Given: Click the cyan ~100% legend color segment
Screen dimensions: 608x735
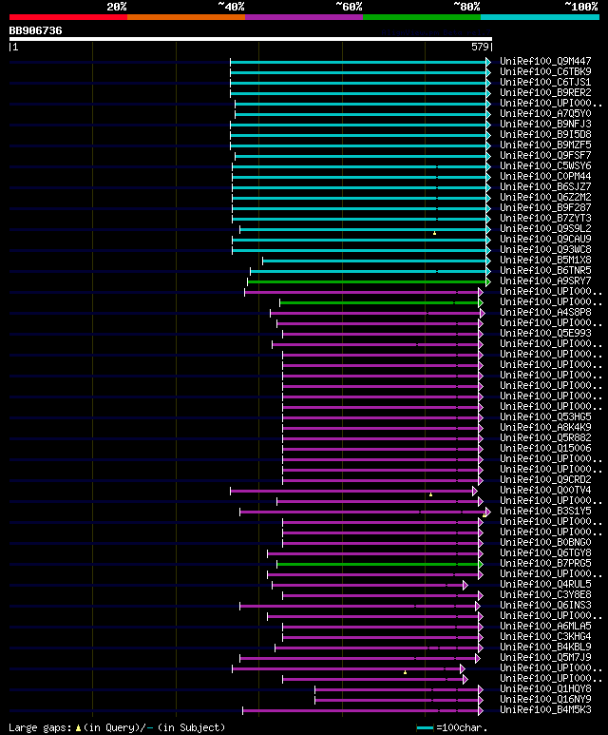Looking at the screenshot, I should tap(541, 17).
